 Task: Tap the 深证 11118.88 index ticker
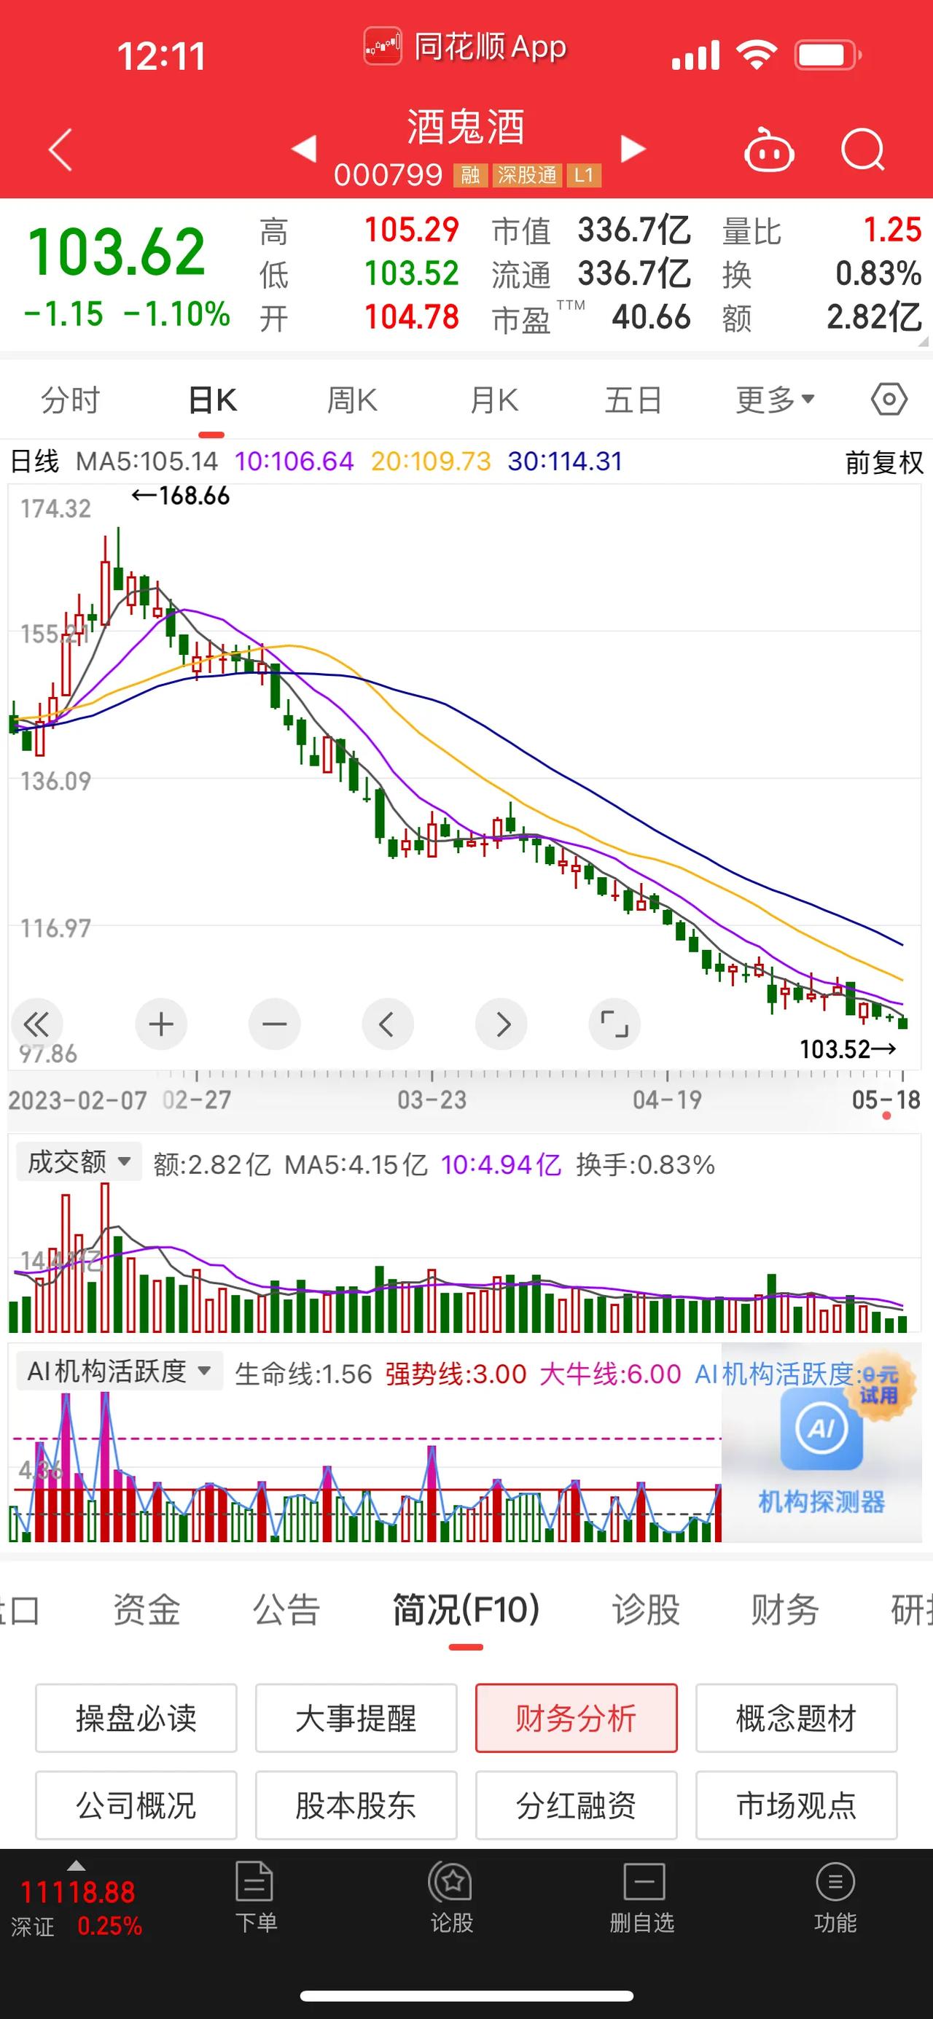pos(77,1908)
